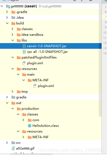Viewport: 107px width, 155px height.
Task: Click the resources folder icon under build
Action: coord(19,69)
